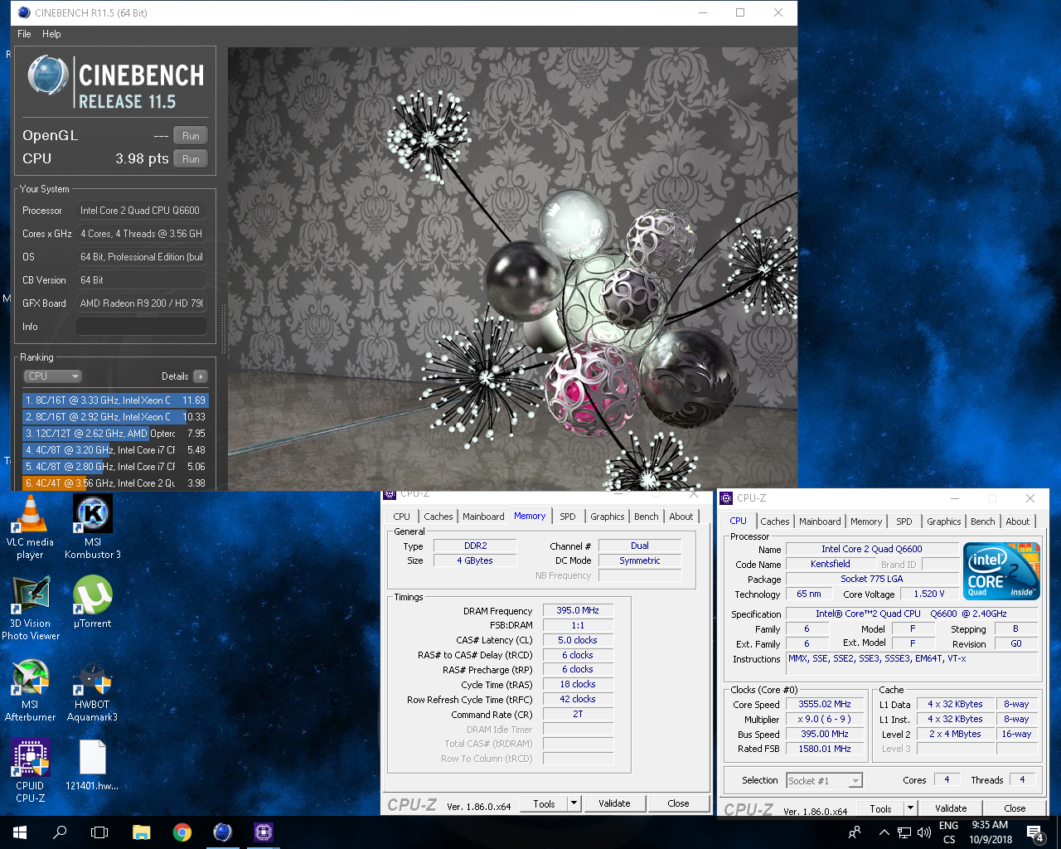Image resolution: width=1061 pixels, height=849 pixels.
Task: Open the People icon in system tray
Action: point(855,832)
